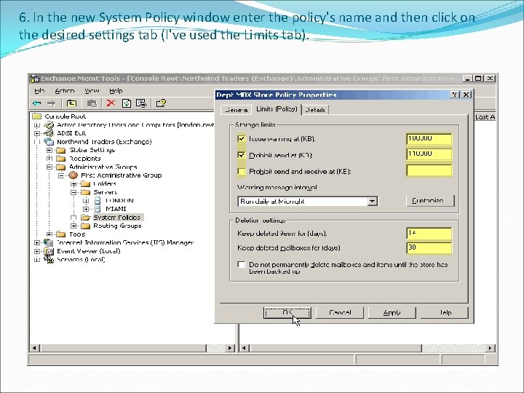Image resolution: width=524 pixels, height=393 pixels.
Task: Enable Prohibit send and receive at (KB) checkbox
Action: point(242,172)
